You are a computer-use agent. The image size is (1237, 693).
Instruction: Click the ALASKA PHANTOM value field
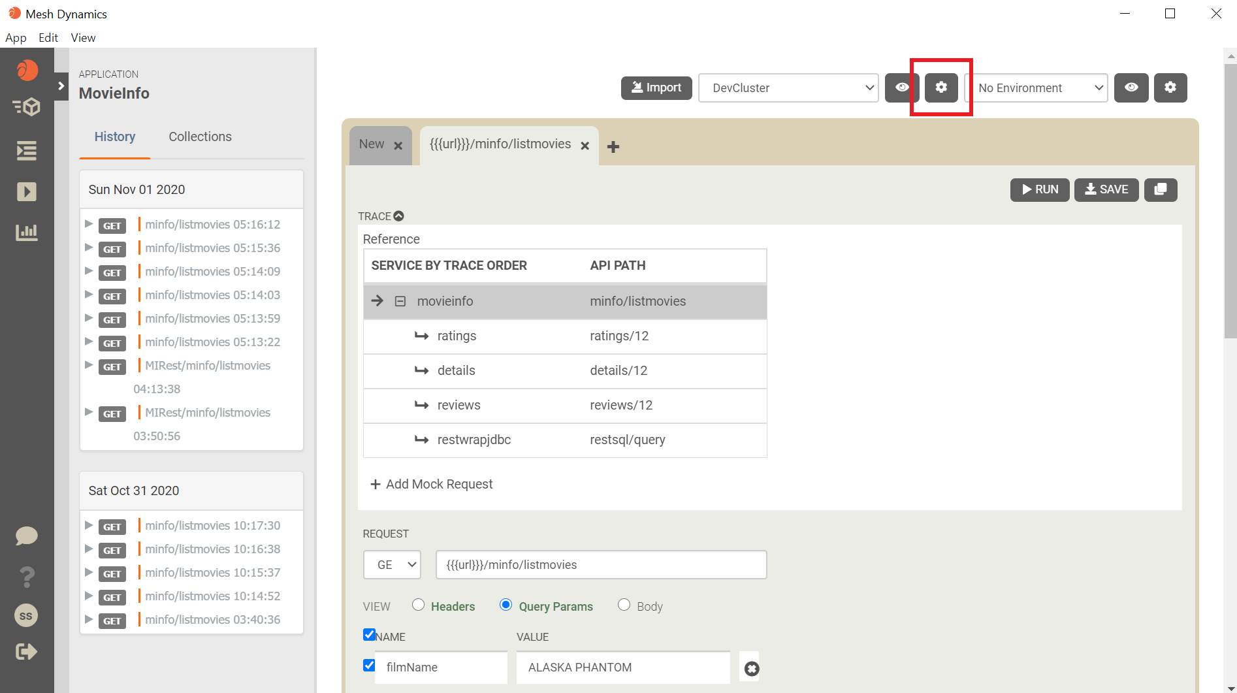623,668
